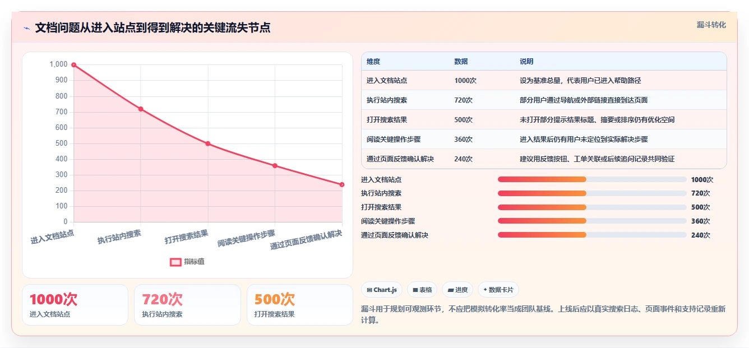Click the x-axis label 进入文档站点
Image resolution: width=749 pixels, height=348 pixels.
click(x=53, y=236)
